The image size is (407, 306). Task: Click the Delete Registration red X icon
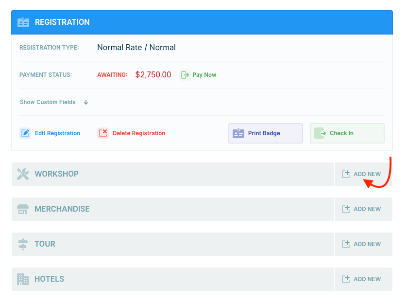[103, 133]
